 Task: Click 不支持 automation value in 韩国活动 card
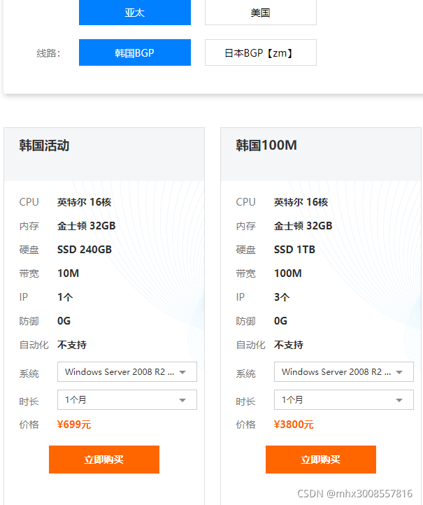[72, 345]
